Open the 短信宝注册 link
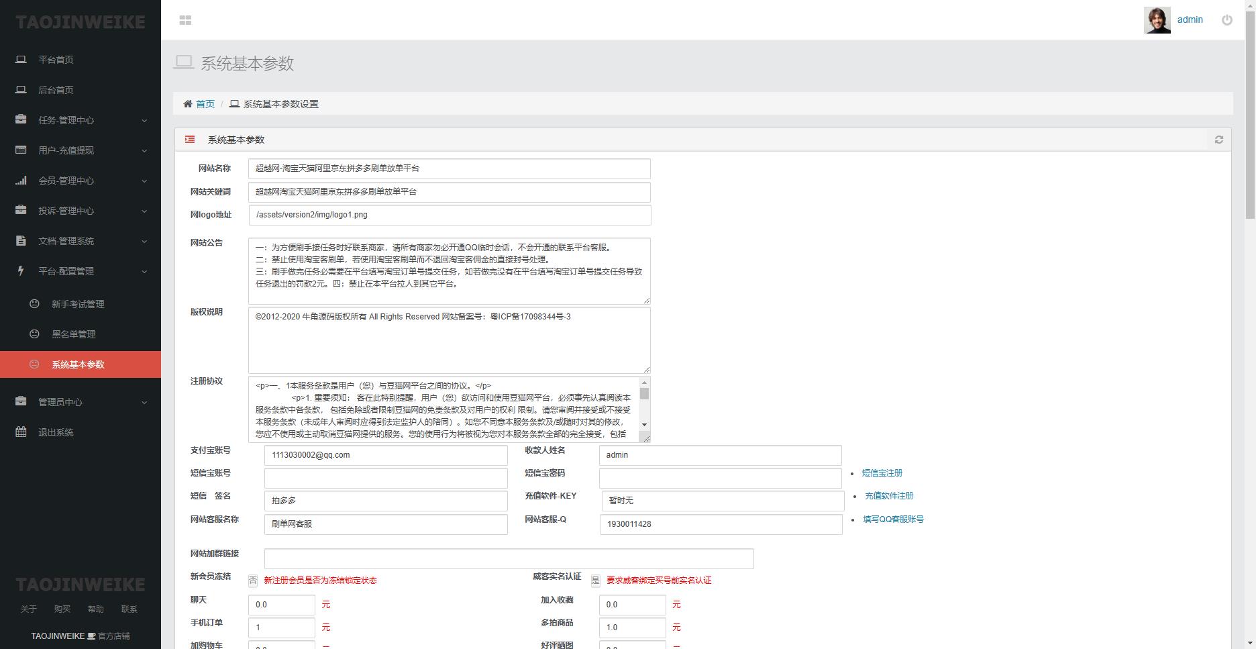 (x=882, y=473)
